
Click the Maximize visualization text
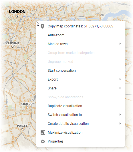[x=65, y=132]
